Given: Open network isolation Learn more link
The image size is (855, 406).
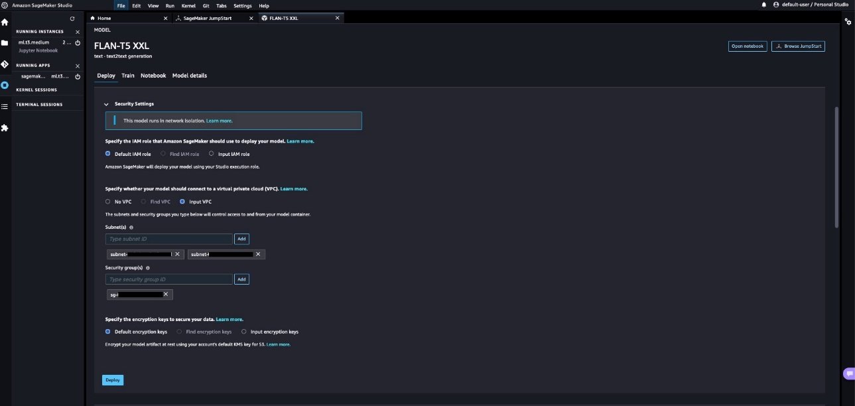Looking at the screenshot, I should click(220, 121).
